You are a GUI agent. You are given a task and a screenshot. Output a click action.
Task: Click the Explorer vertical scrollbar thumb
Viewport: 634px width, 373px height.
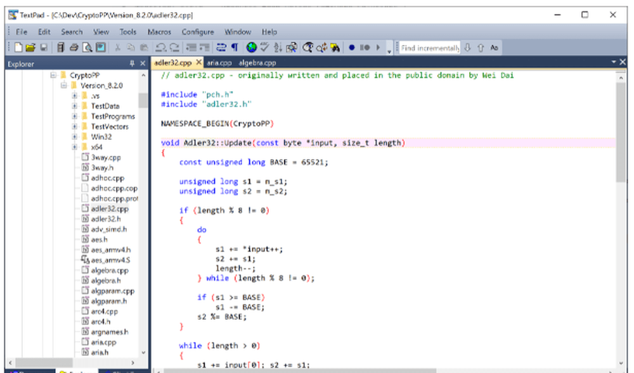coord(143,100)
